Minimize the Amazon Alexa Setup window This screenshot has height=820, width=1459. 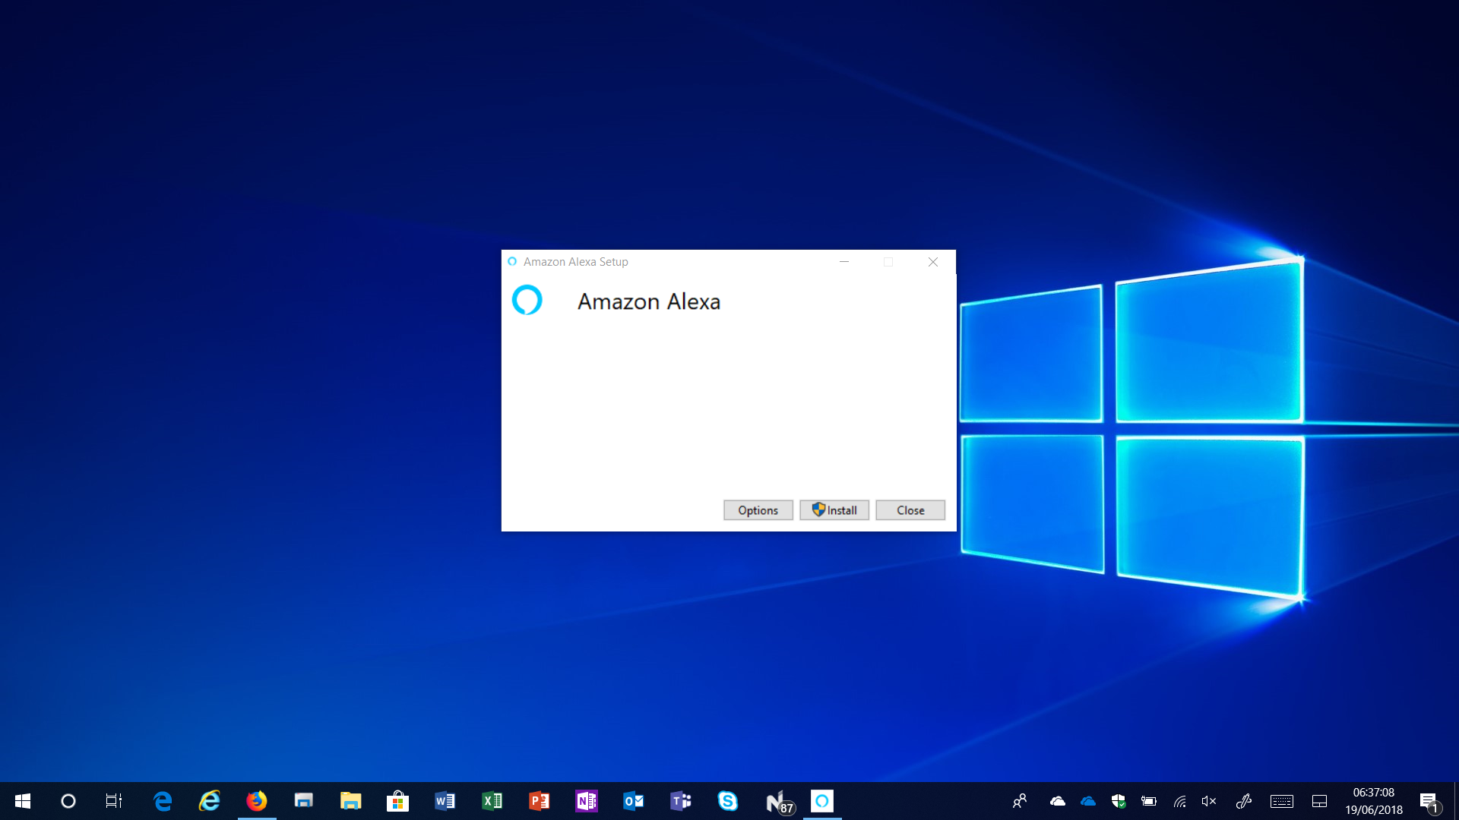click(843, 262)
